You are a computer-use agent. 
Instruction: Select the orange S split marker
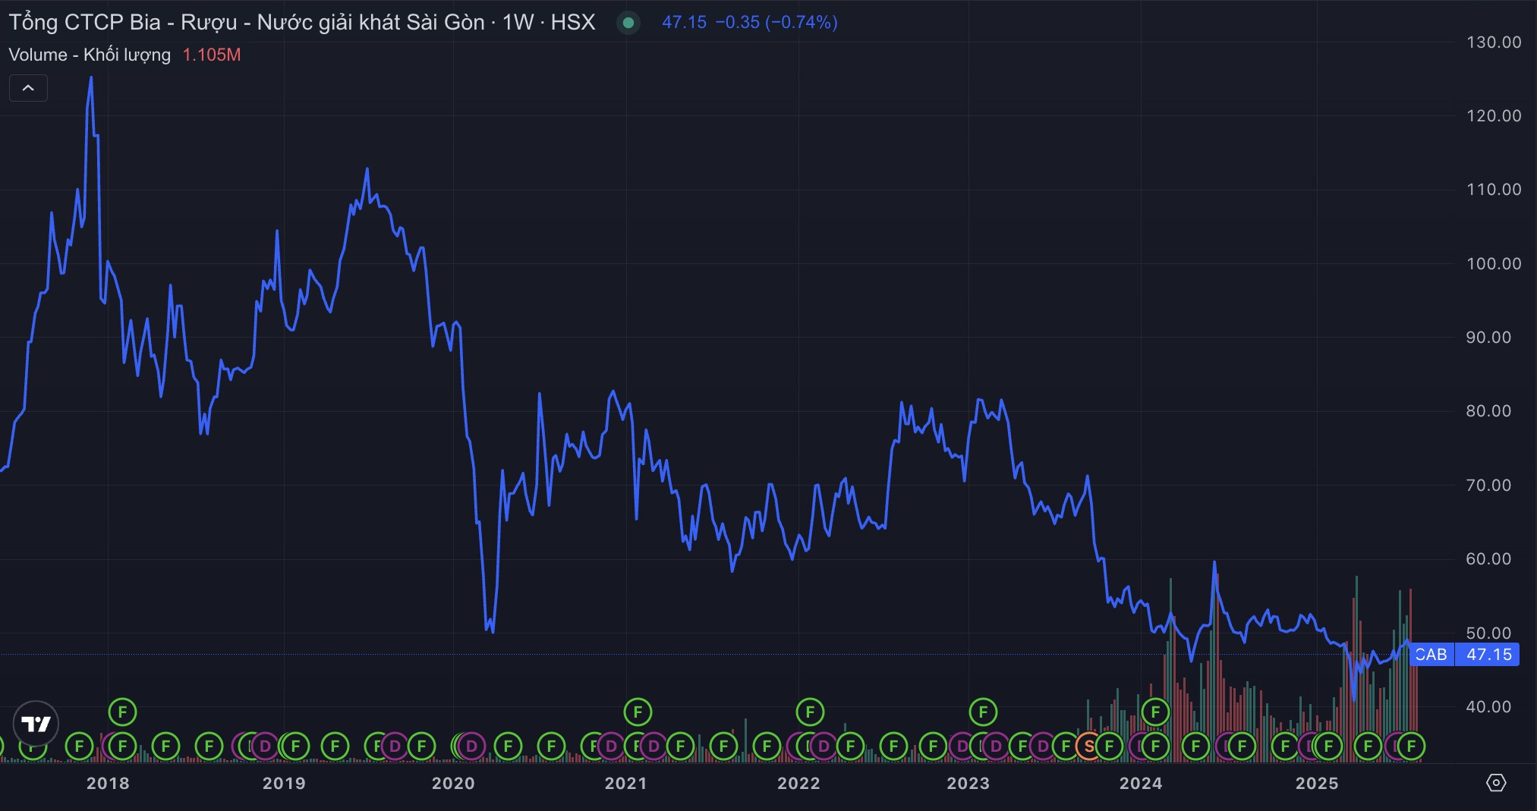click(1089, 747)
